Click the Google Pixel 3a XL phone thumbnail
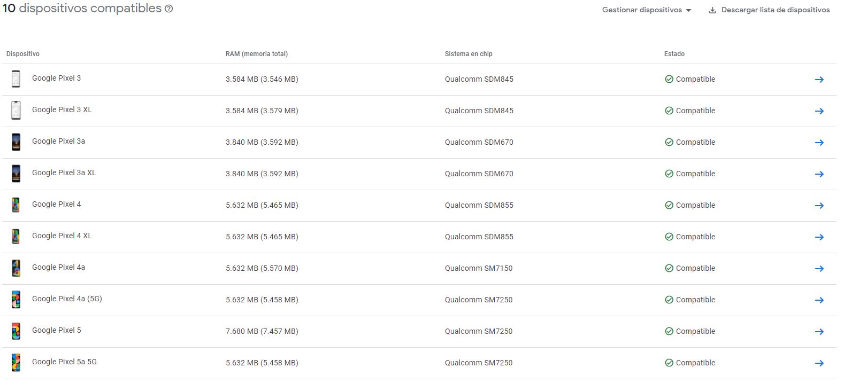This screenshot has width=844, height=383. (x=16, y=174)
